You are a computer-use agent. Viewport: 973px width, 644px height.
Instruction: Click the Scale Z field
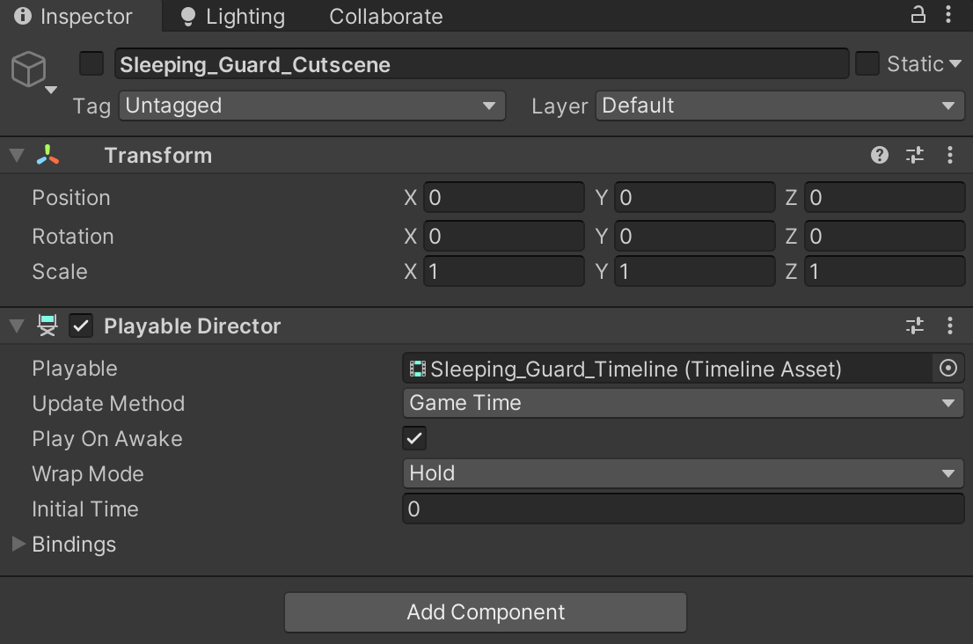885,271
